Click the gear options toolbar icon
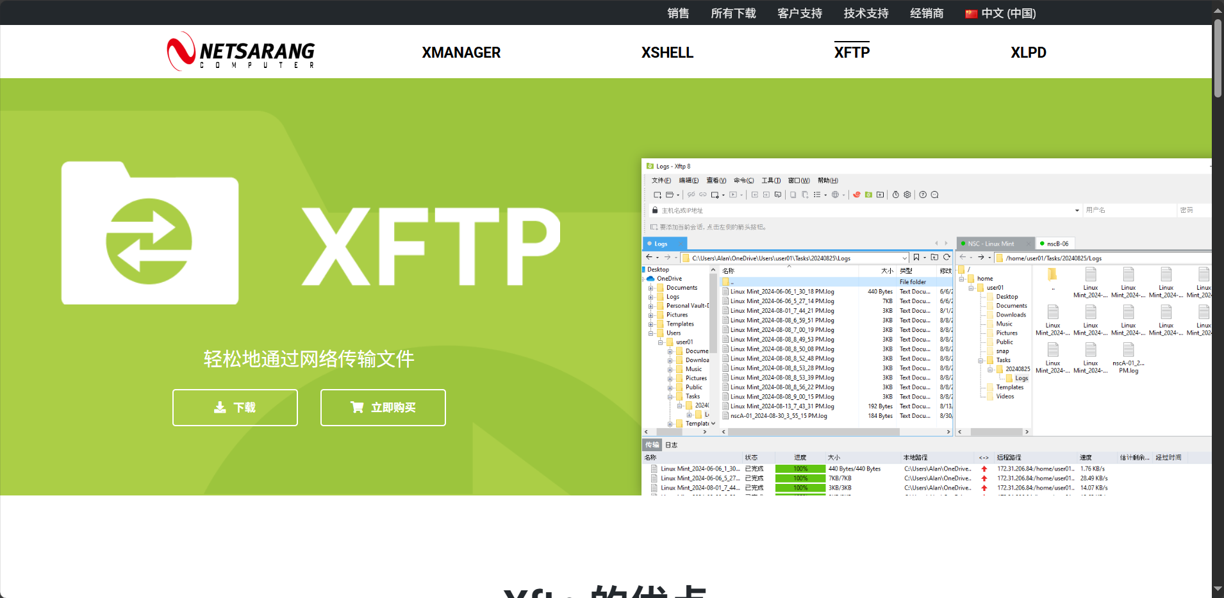1224x598 pixels. [x=907, y=195]
